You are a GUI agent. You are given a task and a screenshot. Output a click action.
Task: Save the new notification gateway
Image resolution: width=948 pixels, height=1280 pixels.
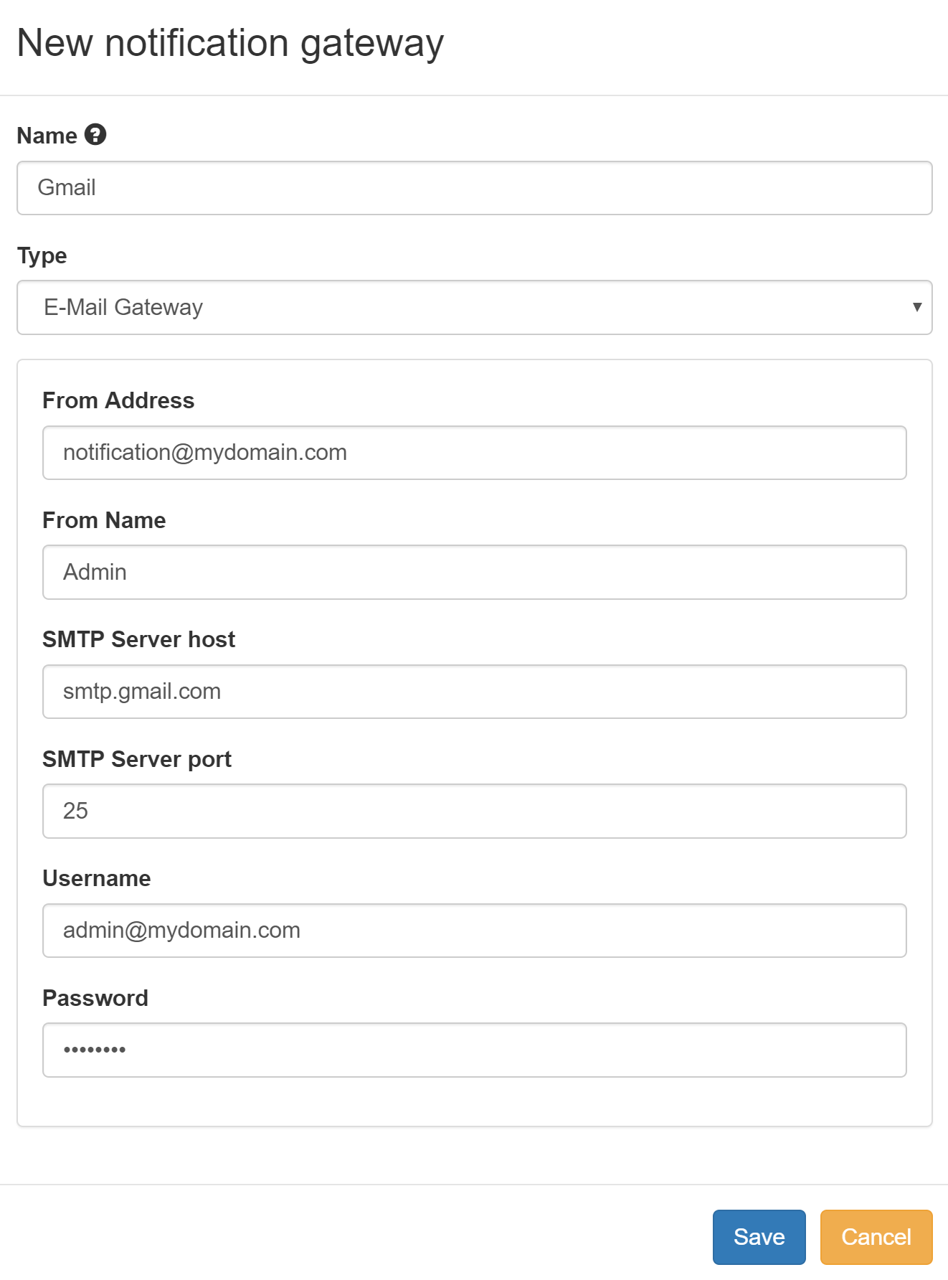pos(759,1237)
